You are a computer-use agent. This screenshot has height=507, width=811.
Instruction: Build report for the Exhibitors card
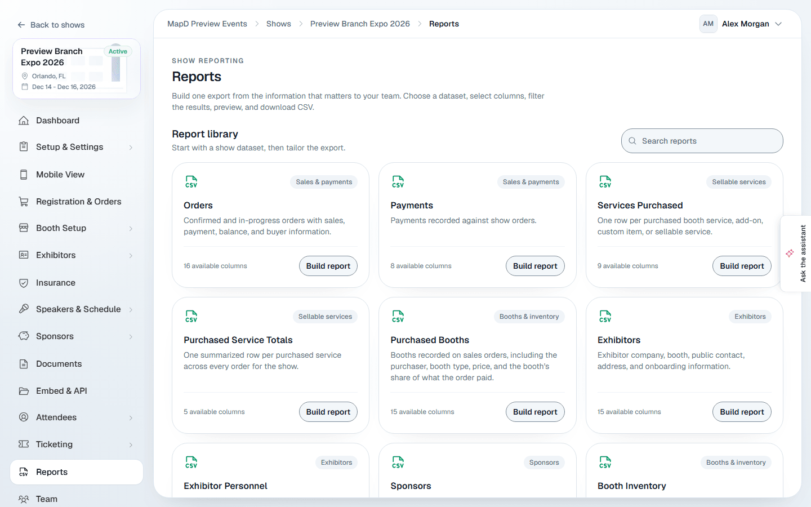742,412
